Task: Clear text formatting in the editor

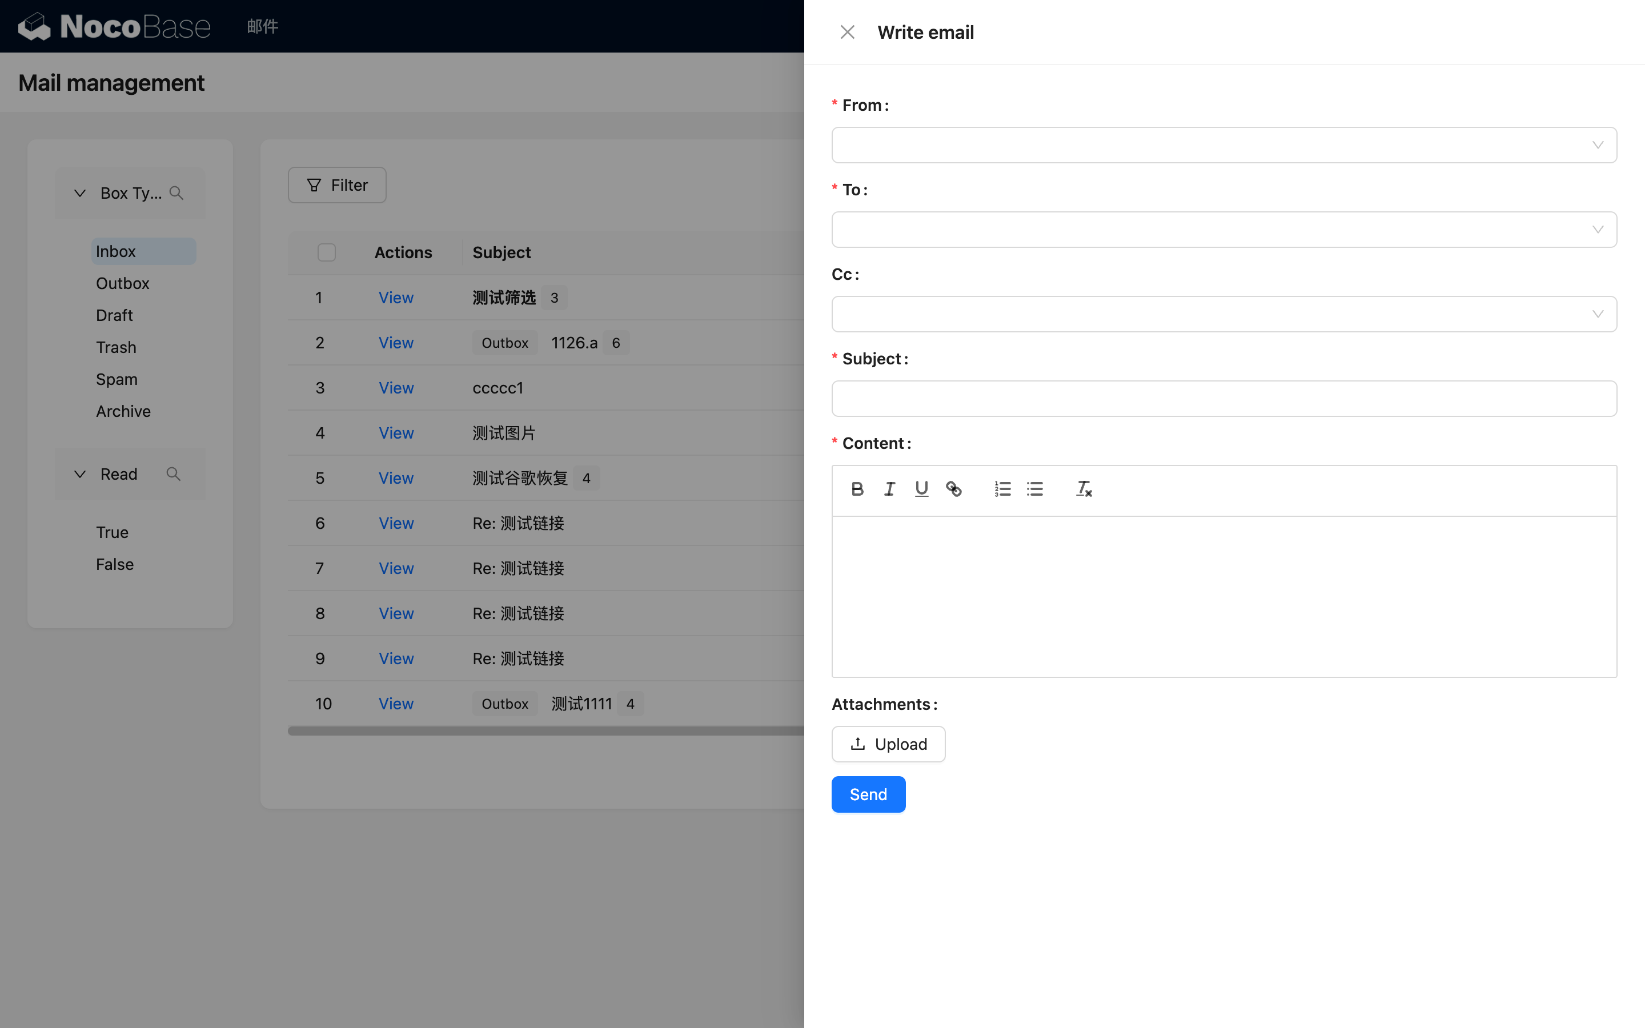Action: coord(1084,489)
